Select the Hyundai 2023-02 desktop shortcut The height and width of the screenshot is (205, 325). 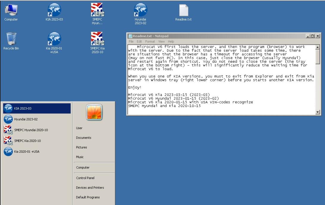[141, 14]
